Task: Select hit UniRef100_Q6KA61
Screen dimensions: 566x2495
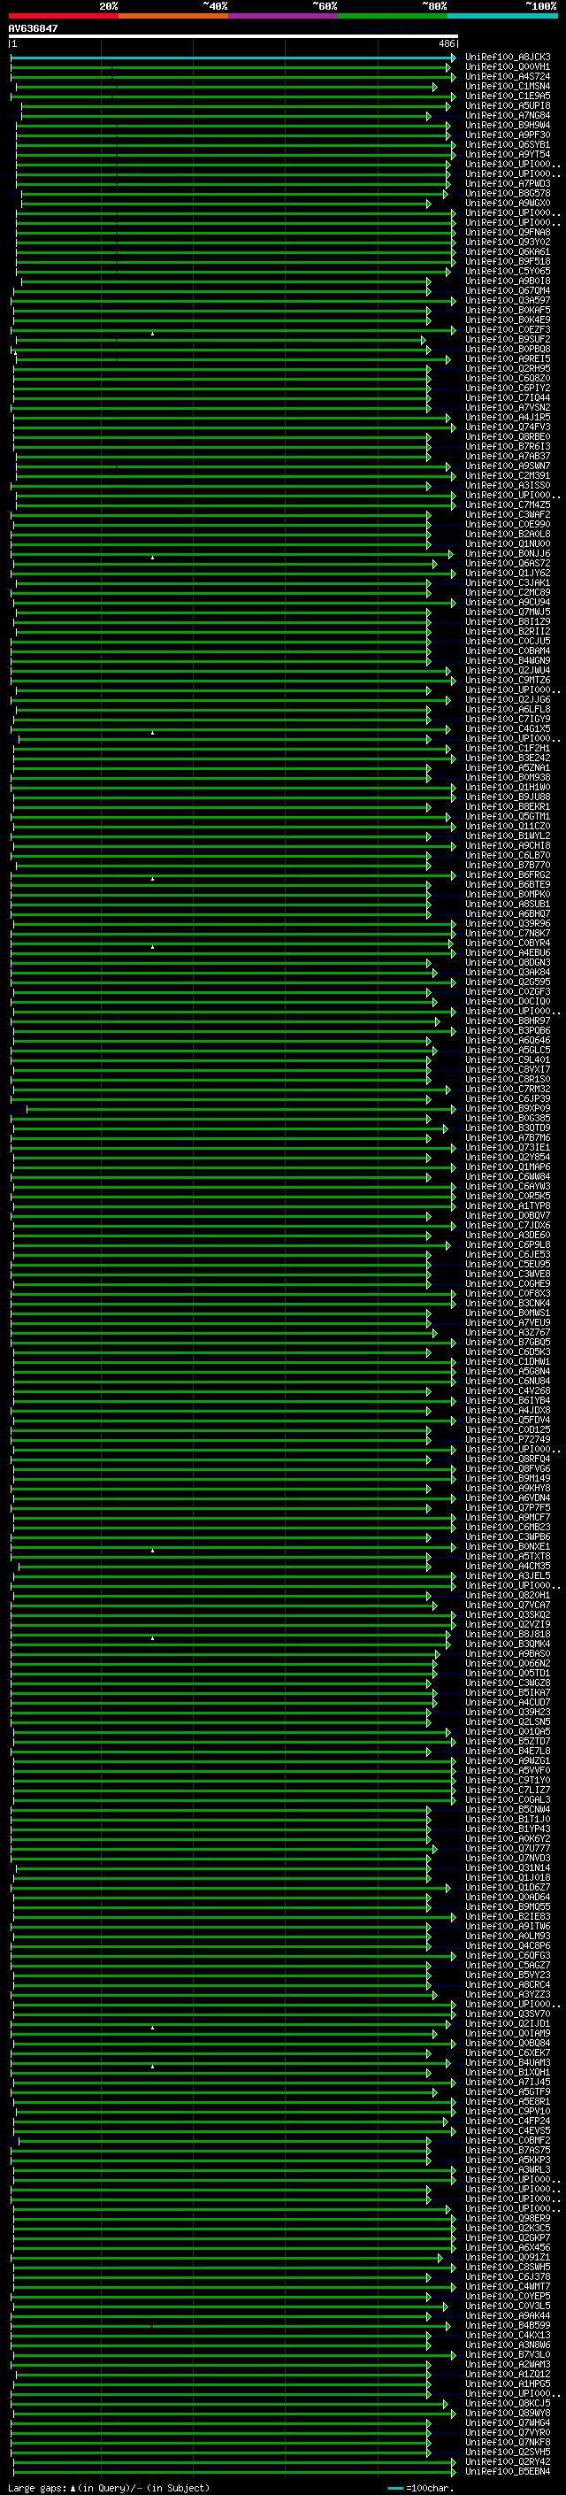Action: click(508, 252)
